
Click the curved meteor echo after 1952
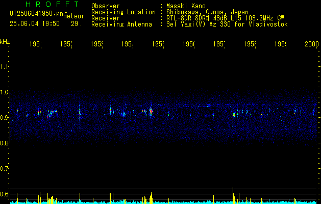pyautogui.click(x=52, y=113)
